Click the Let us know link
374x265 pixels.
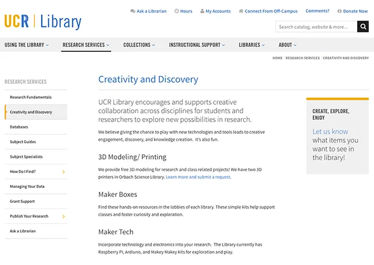point(331,131)
